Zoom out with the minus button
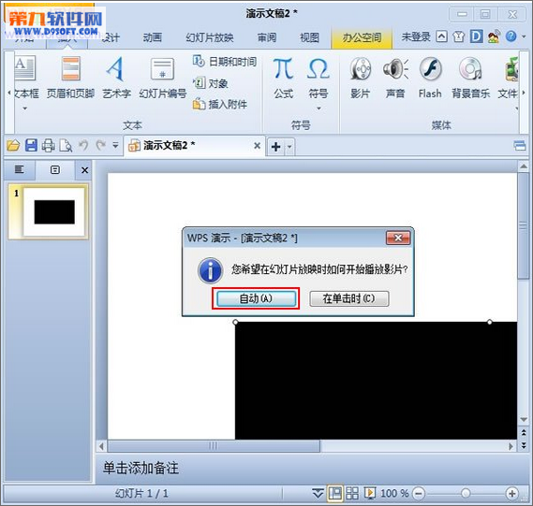The width and height of the screenshot is (533, 506). 419,493
